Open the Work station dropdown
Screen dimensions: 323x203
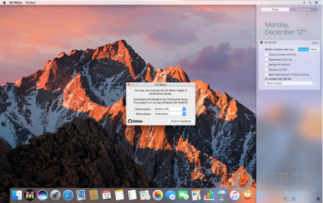point(169,114)
